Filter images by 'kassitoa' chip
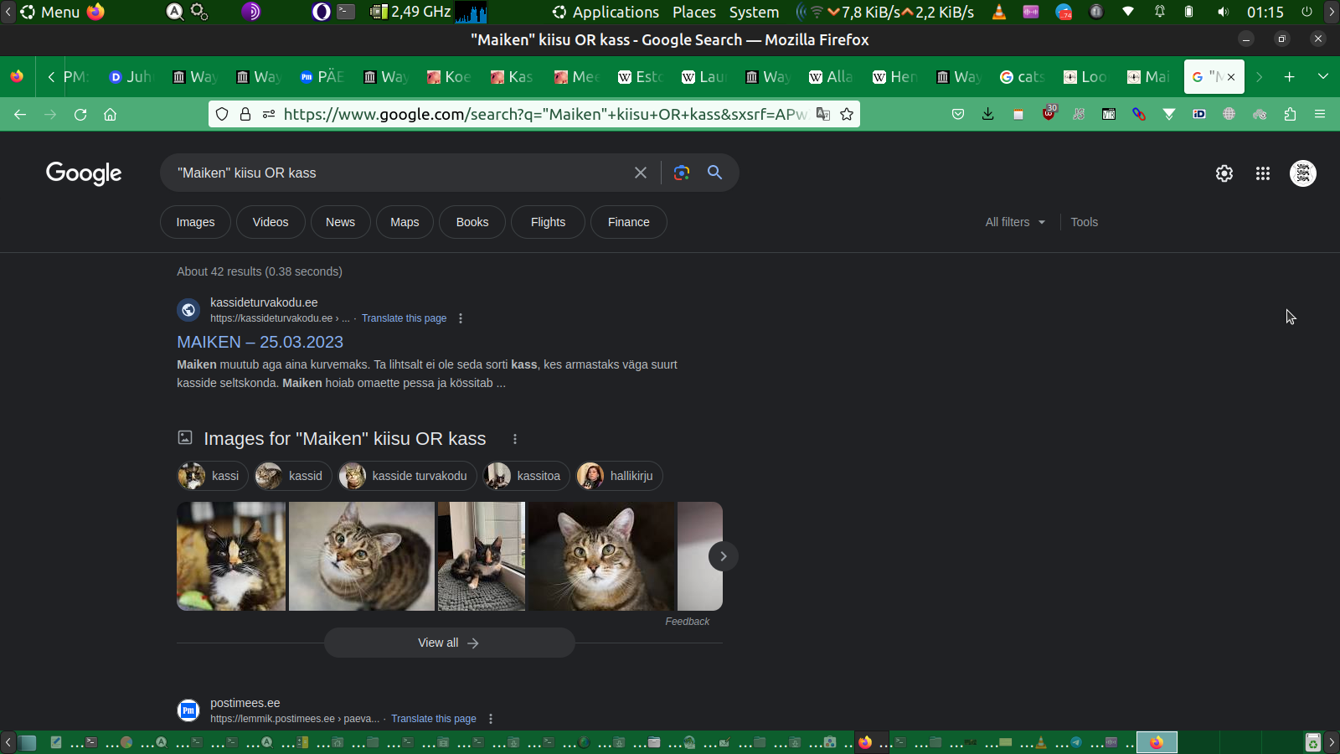This screenshot has width=1340, height=754. 527,476
